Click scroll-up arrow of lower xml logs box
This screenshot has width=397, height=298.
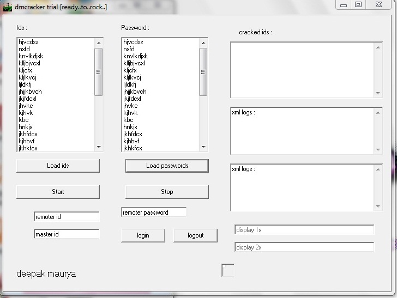(378, 169)
